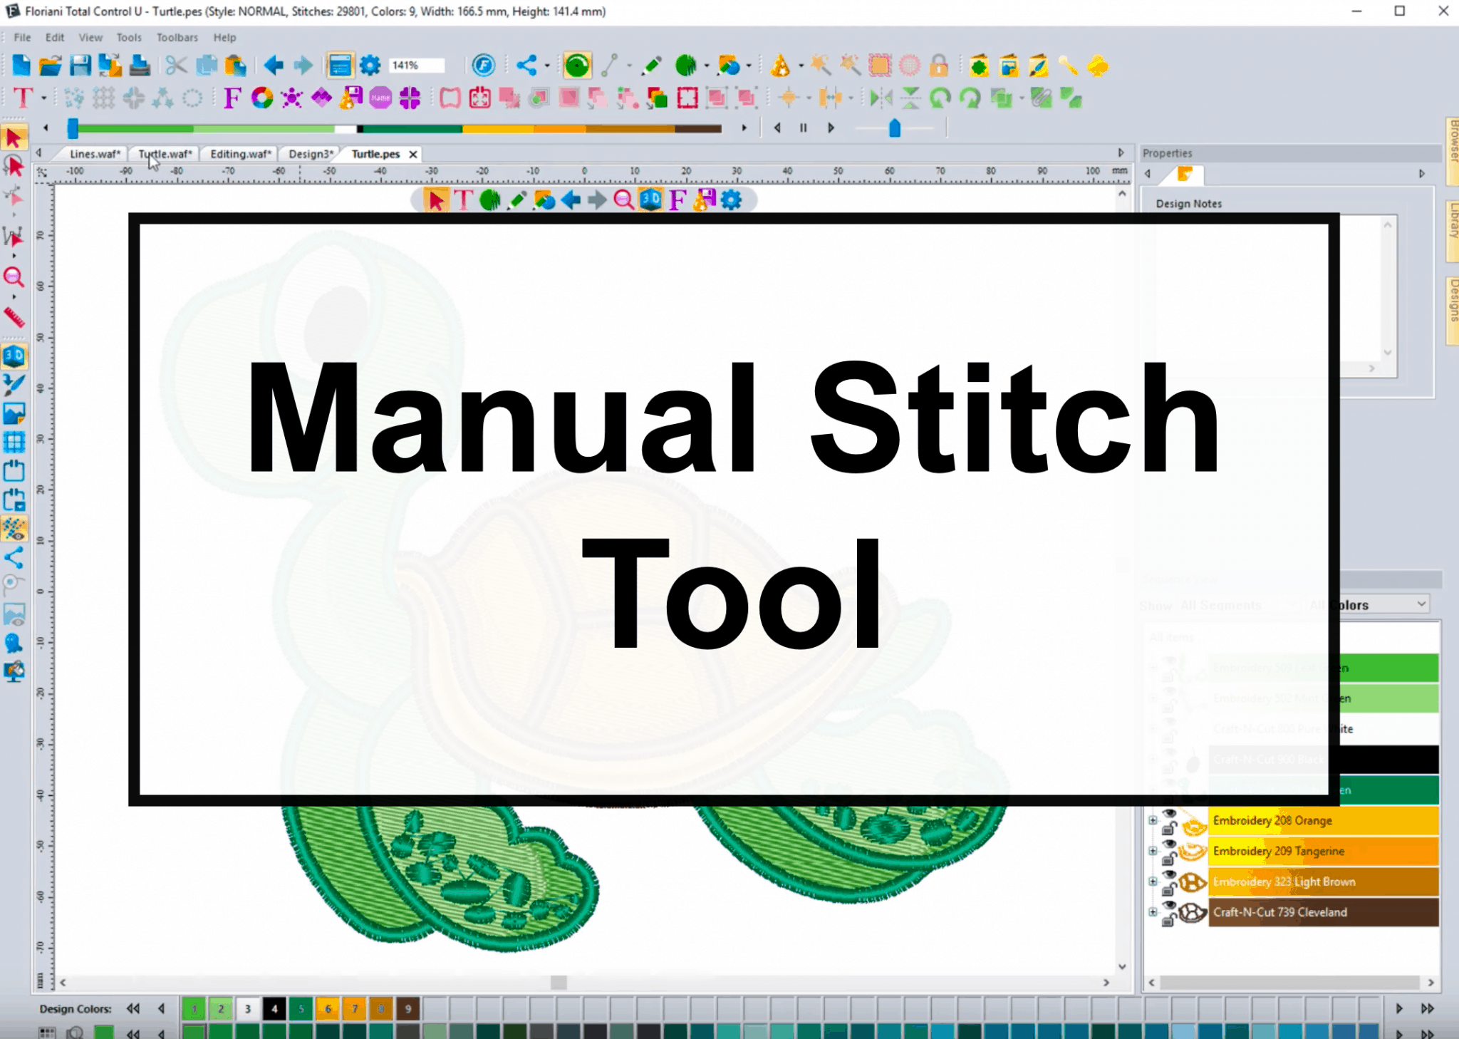Click the Scissors cut icon in the toolbar
This screenshot has width=1459, height=1039.
(175, 65)
